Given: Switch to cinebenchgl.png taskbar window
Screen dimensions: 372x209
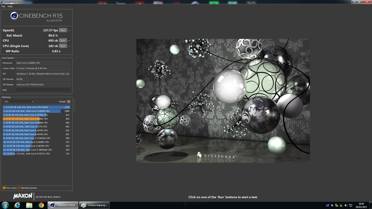Looking at the screenshot, I should pos(94,205).
